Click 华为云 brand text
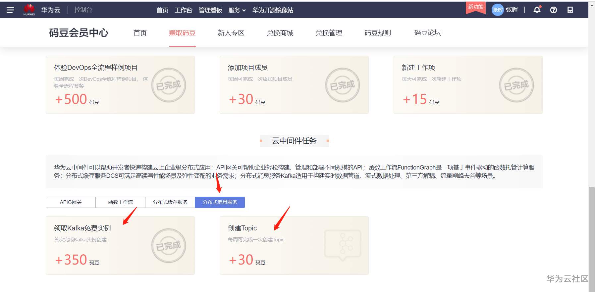Viewport: 595px width, 292px height. (51, 10)
